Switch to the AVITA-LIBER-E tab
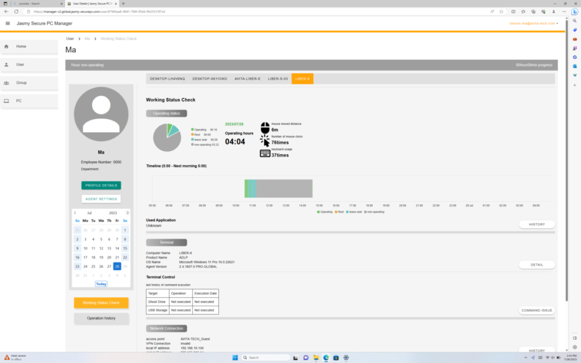This screenshot has width=581, height=363. click(x=247, y=79)
